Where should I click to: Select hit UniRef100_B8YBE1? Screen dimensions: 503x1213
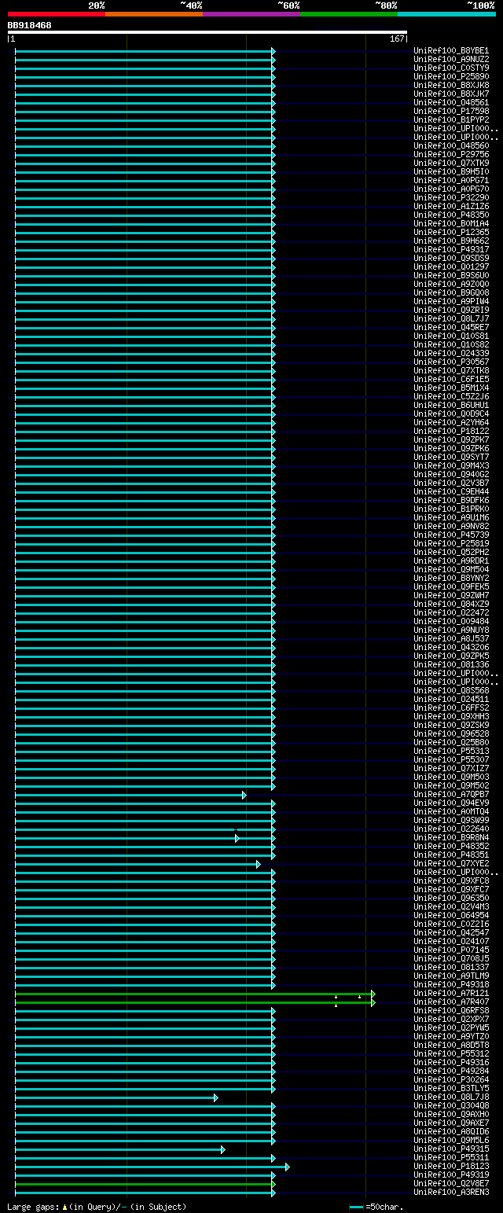tap(451, 51)
